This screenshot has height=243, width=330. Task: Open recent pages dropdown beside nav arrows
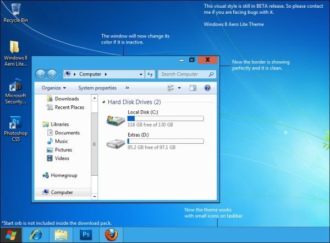pyautogui.click(x=60, y=74)
